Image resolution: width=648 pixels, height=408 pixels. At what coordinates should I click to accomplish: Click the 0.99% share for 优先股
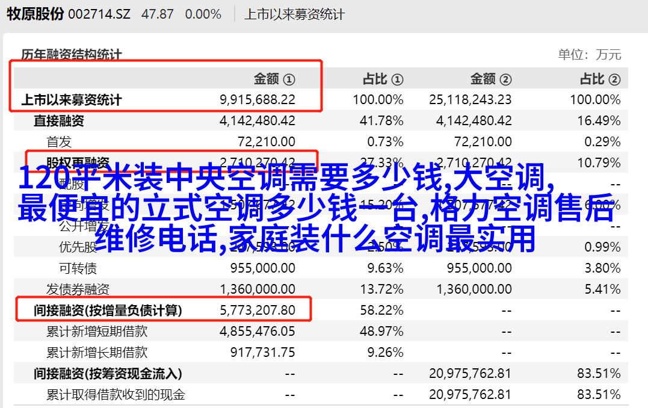(x=602, y=247)
